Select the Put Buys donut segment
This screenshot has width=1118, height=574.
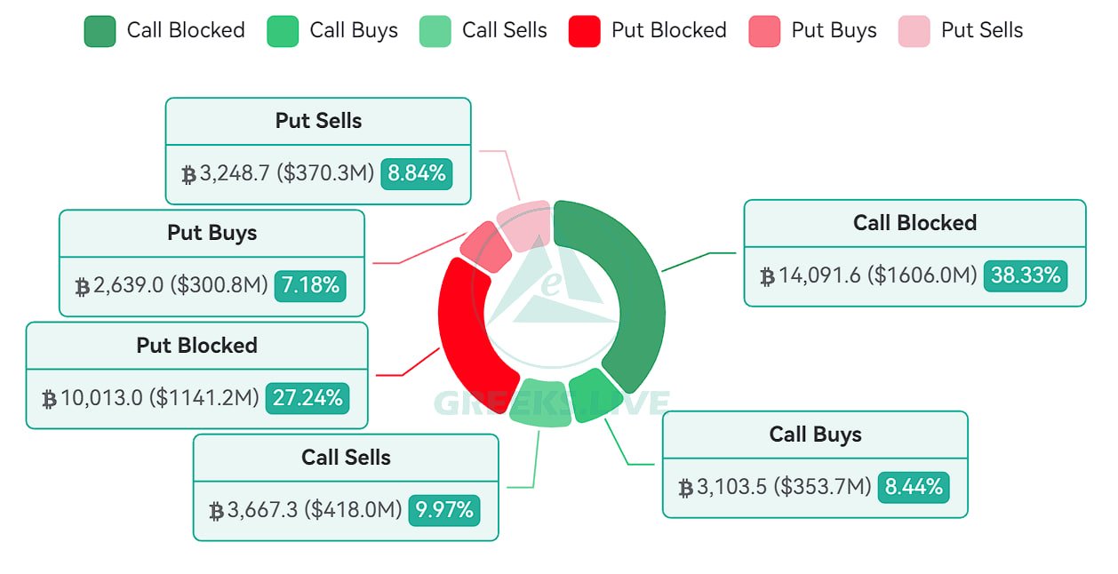coord(486,246)
